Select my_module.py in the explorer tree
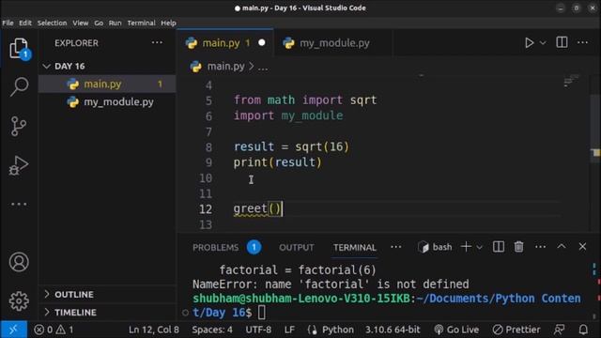Screen dimensions: 601x338 coord(107,102)
